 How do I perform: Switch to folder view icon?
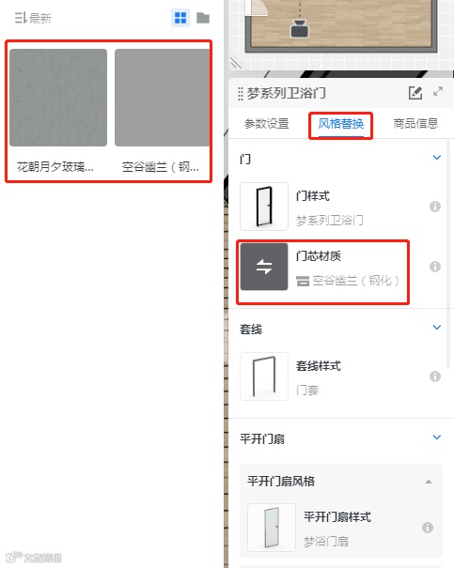203,18
